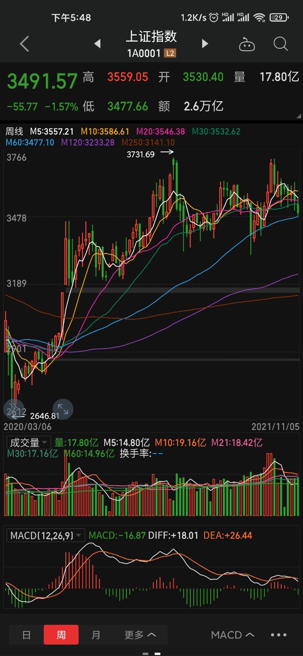Tap the end date 2021/11/05
Screen dimensions: 303x656
276,427
